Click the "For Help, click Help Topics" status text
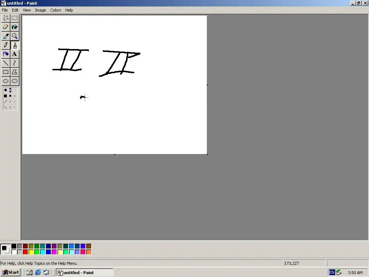The image size is (369, 277). pyautogui.click(x=39, y=263)
